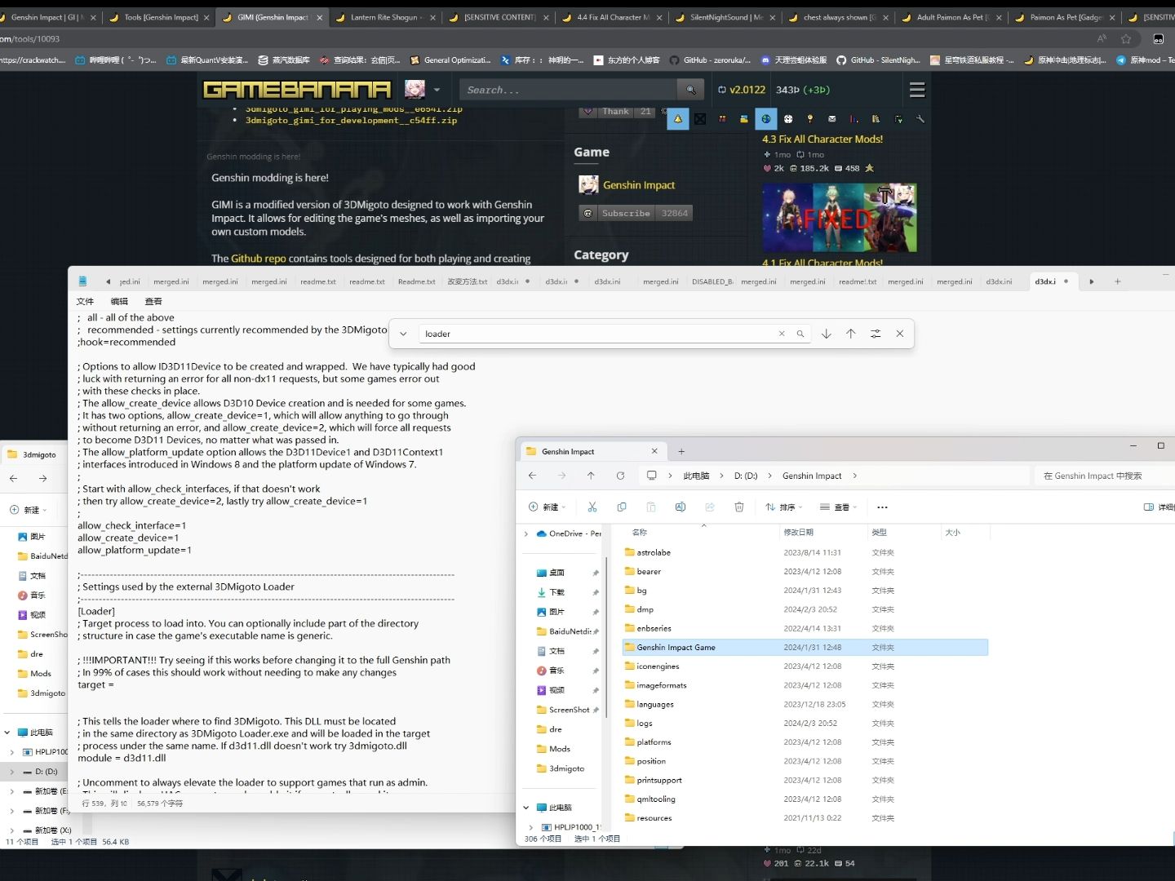Click the 在 Genshin Impact 中搜索 search box
The width and height of the screenshot is (1175, 881).
coord(1104,476)
